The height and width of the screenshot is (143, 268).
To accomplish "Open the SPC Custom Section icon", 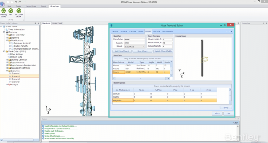I will [x=19, y=11].
